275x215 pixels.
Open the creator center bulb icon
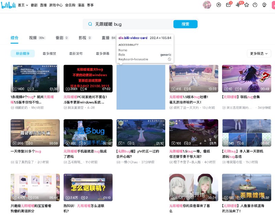pos(265,5)
